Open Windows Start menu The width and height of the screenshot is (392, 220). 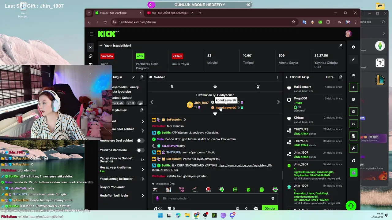(x=160, y=215)
